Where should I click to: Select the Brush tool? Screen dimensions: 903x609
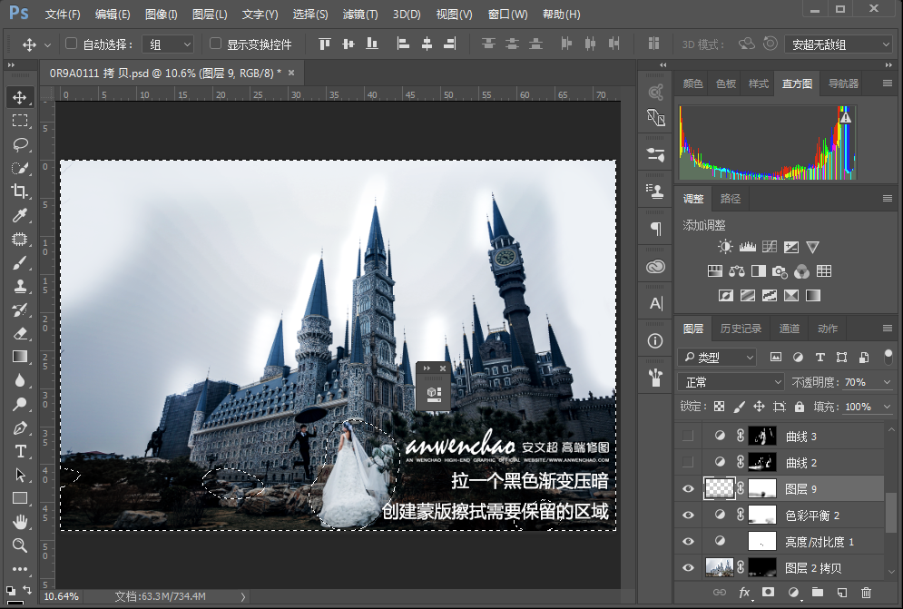coord(20,262)
